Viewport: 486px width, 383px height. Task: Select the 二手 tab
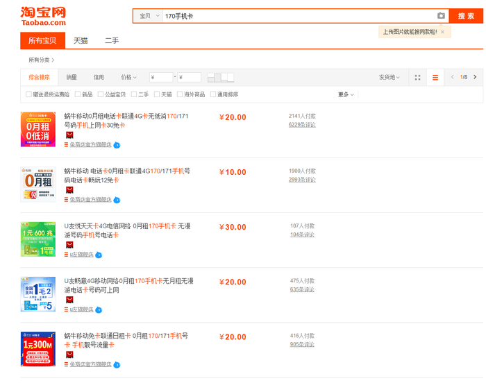point(112,41)
